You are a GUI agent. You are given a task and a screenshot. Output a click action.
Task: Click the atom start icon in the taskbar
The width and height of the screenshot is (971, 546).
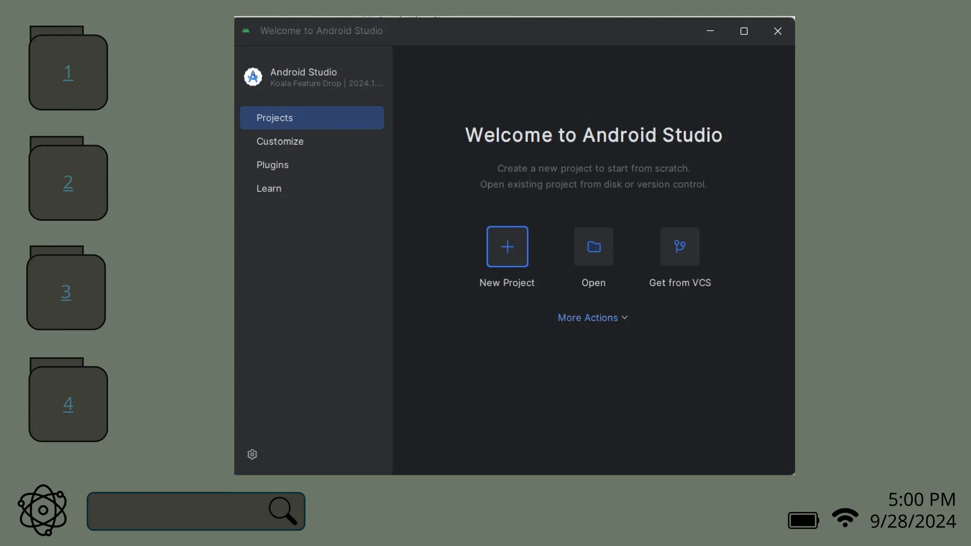tap(43, 510)
